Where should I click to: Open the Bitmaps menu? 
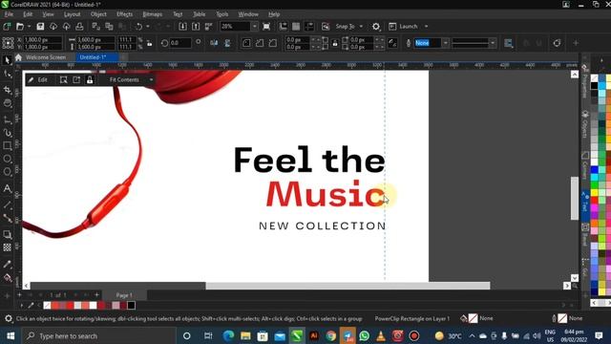tap(153, 14)
